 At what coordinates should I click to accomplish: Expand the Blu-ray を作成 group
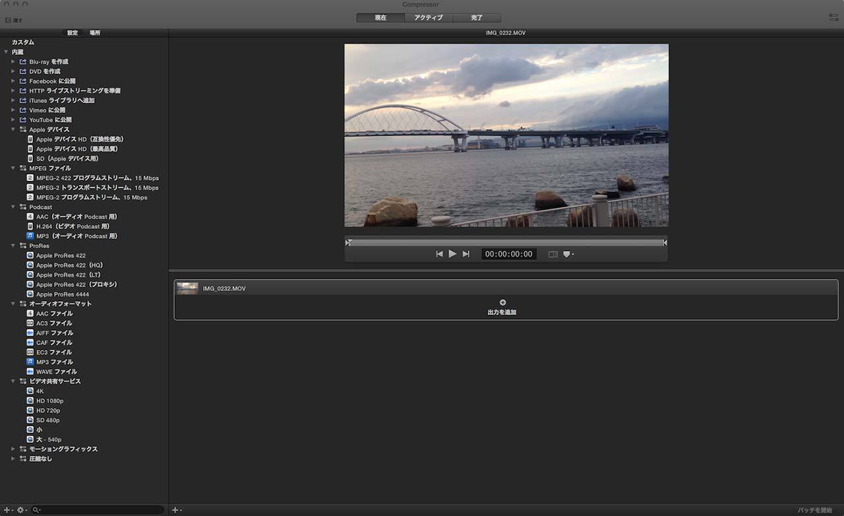pos(13,61)
